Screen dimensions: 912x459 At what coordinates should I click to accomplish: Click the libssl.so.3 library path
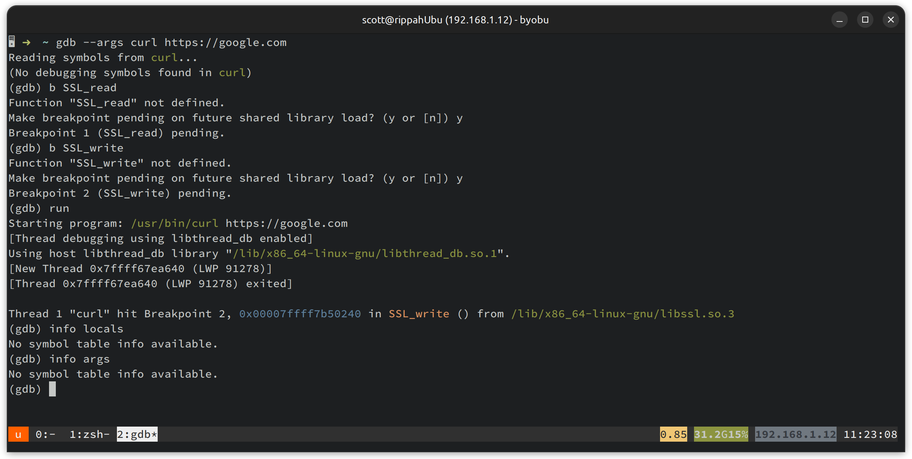[622, 314]
